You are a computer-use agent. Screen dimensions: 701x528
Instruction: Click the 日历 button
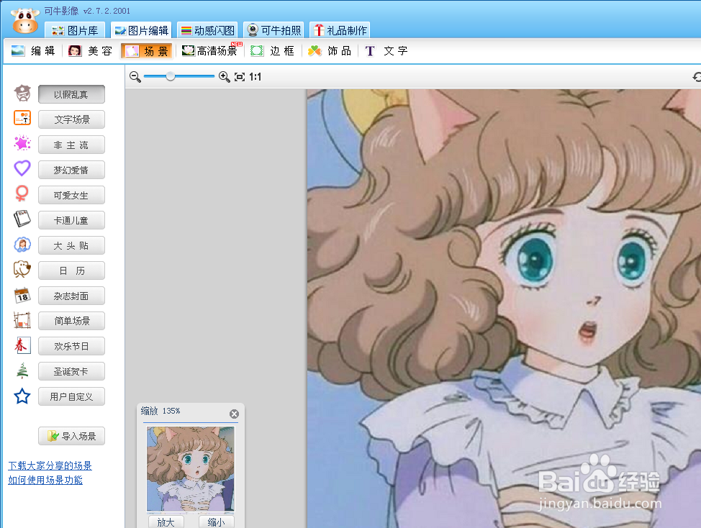pos(71,270)
